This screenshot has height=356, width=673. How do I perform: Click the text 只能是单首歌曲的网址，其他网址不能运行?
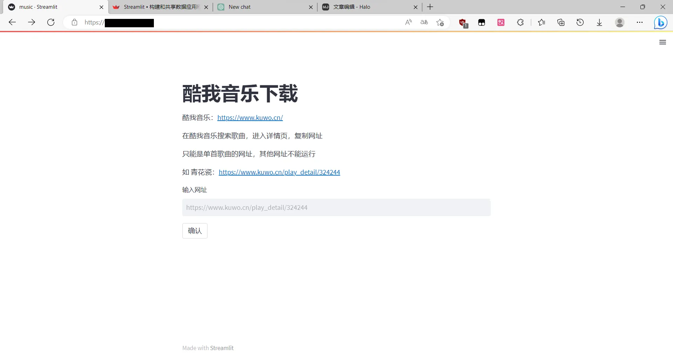(249, 154)
